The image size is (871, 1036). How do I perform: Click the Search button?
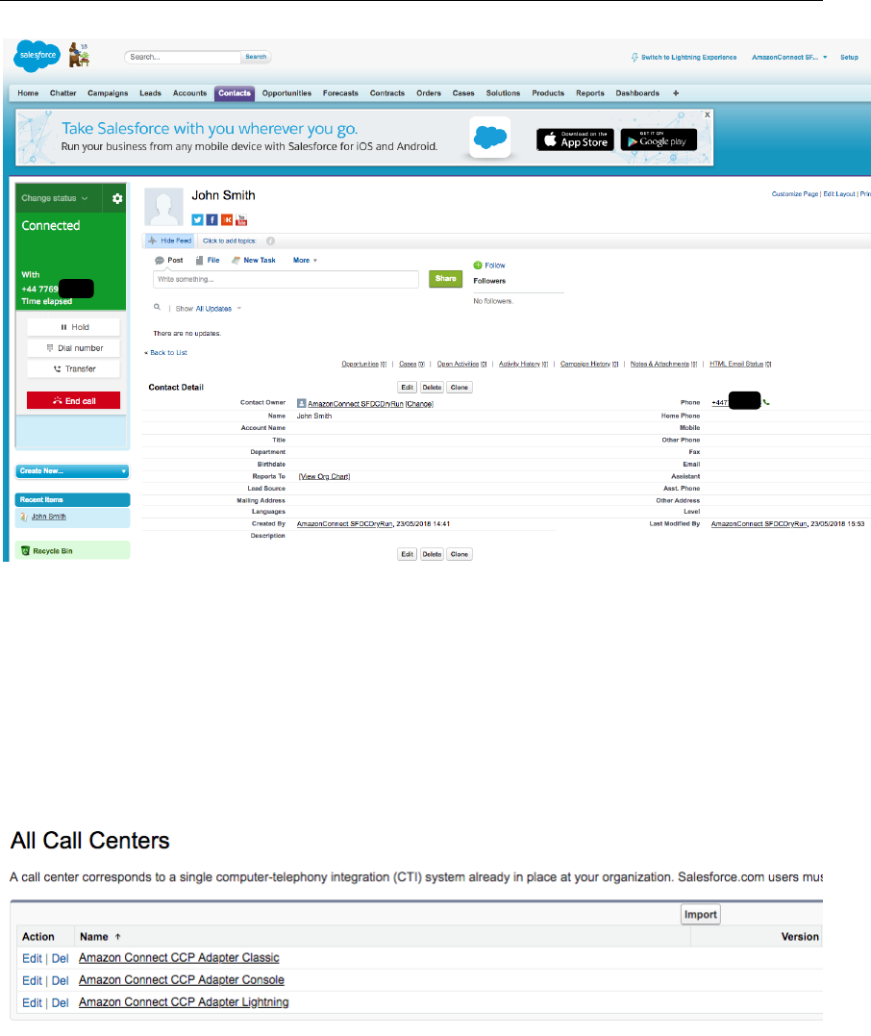coord(256,57)
